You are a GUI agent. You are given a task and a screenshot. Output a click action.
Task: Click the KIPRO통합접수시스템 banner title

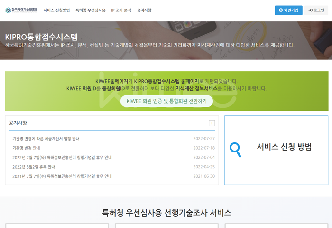(x=42, y=37)
